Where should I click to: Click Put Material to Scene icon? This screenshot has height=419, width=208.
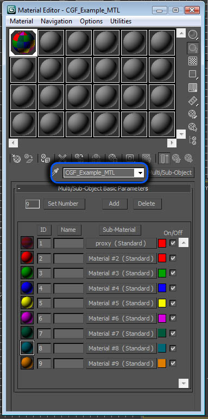(x=29, y=158)
